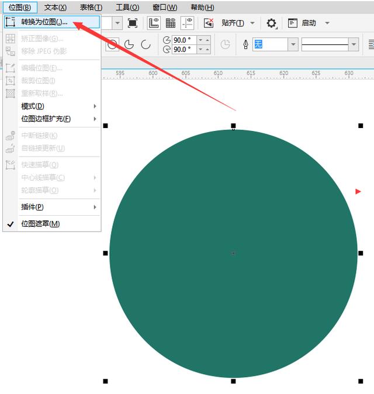Screen dimensions: 374x394
Task: Click the 中断链接(K) entry
Action: pyautogui.click(x=52, y=136)
